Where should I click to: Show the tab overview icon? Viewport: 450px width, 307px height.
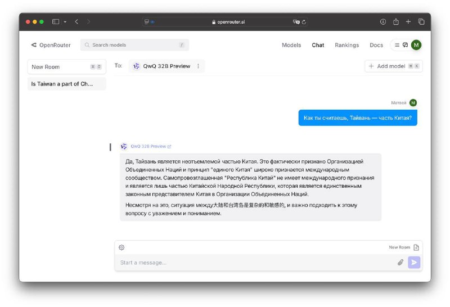point(421,21)
